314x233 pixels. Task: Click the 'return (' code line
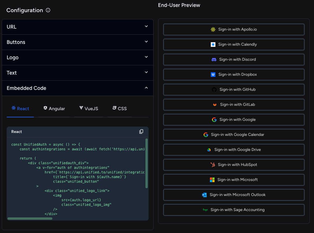click(28, 158)
